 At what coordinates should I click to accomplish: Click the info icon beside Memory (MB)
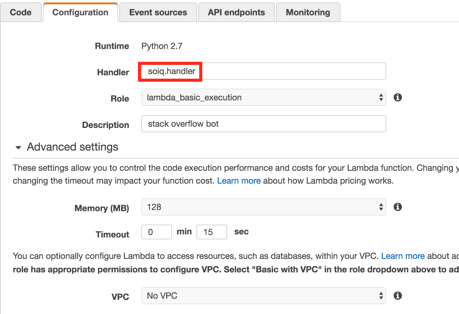(397, 207)
